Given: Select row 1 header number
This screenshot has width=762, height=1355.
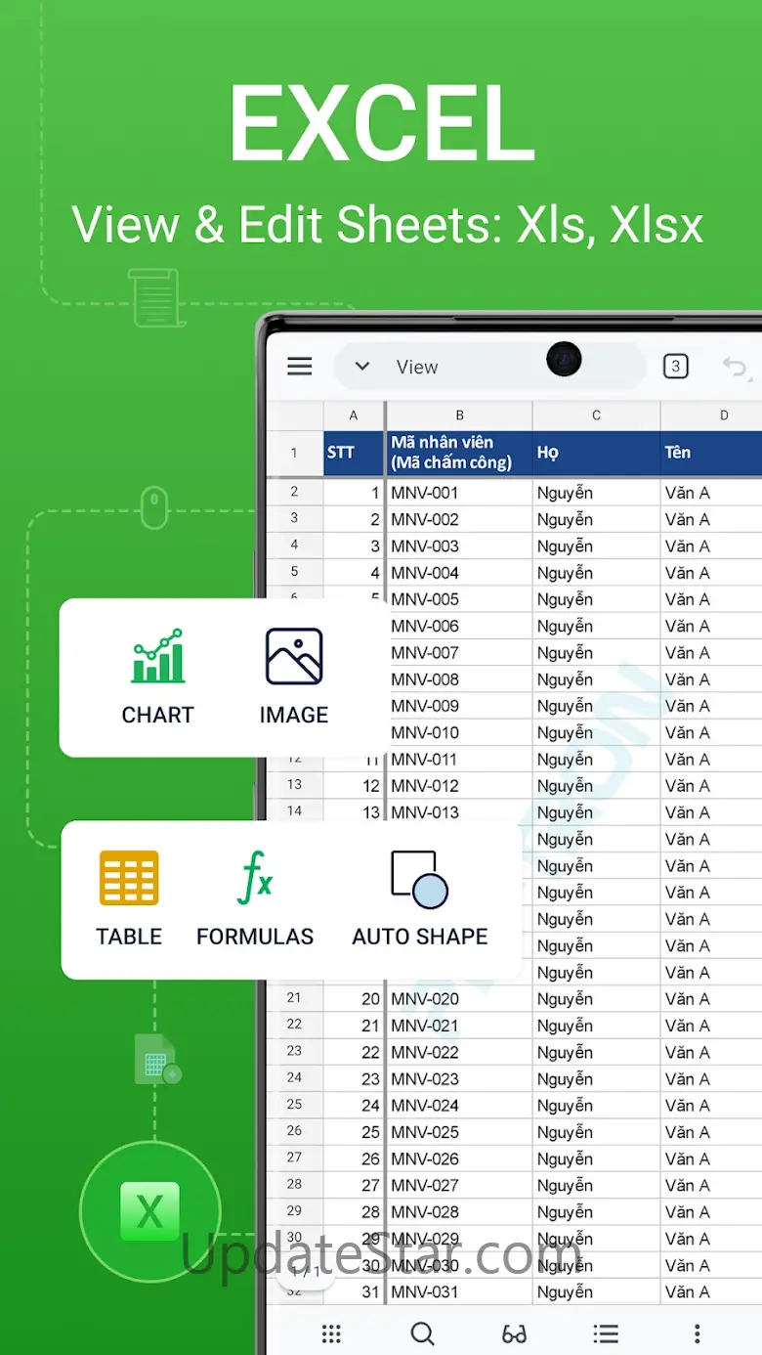Looking at the screenshot, I should pyautogui.click(x=294, y=454).
